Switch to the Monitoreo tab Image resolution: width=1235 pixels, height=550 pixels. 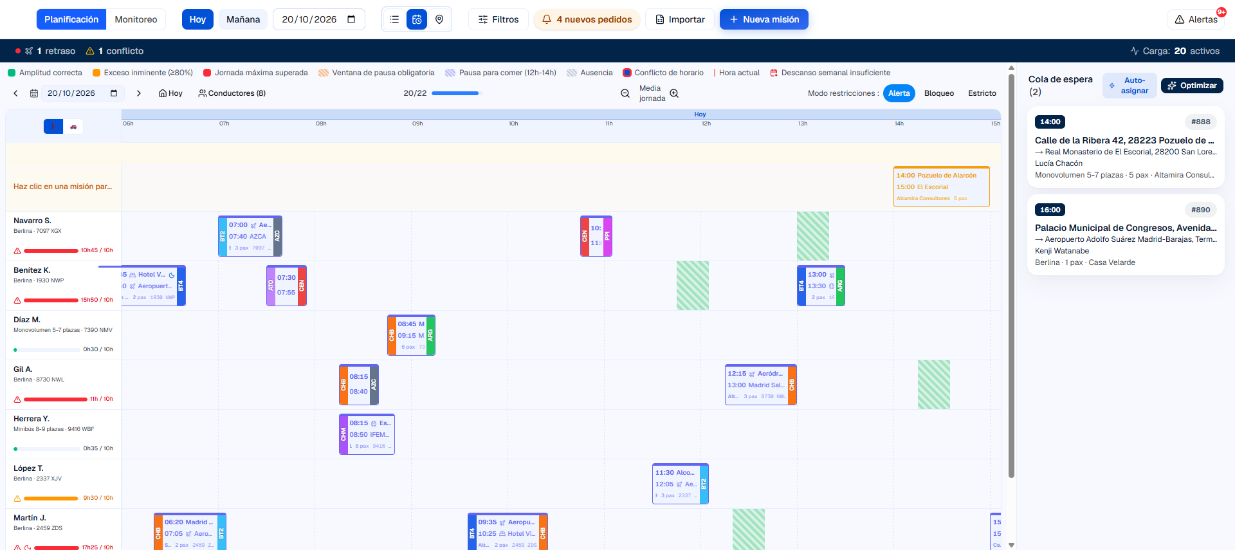(x=136, y=19)
